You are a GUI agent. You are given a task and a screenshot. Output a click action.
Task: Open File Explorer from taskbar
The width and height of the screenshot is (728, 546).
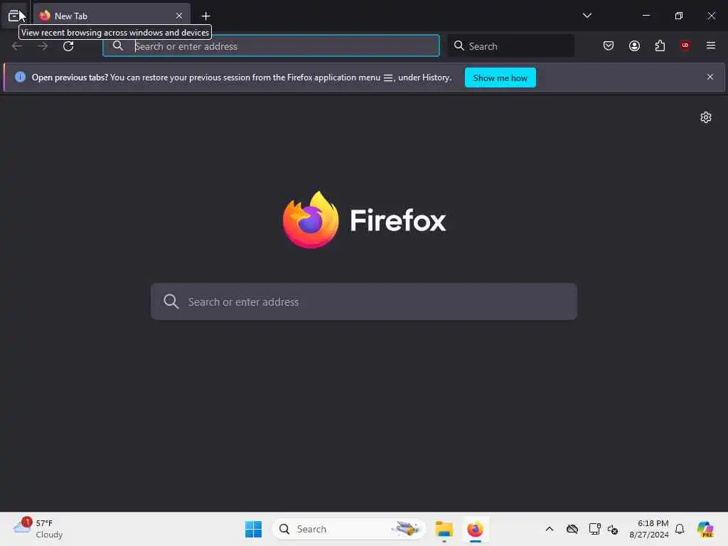point(444,529)
